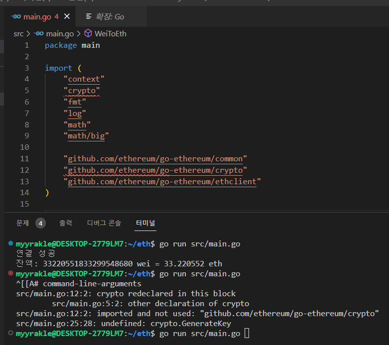Click the gray circle marker beside current prompt
The image size is (389, 345).
click(11, 334)
